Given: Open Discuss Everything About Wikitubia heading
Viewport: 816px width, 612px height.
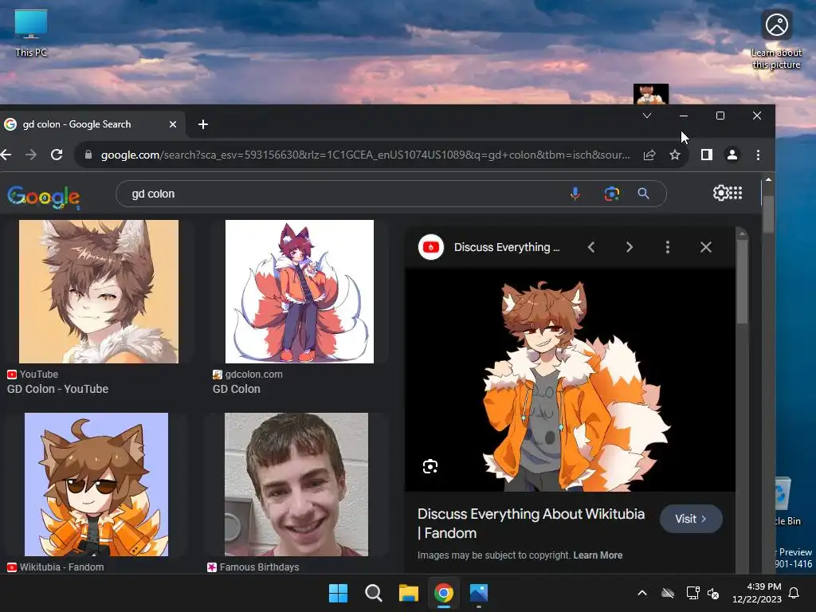Looking at the screenshot, I should 531,523.
